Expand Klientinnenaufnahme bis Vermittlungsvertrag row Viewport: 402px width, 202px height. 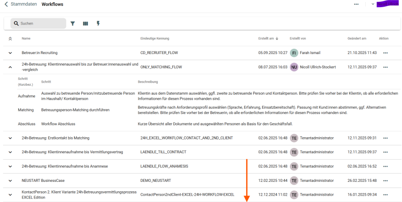(x=10, y=152)
